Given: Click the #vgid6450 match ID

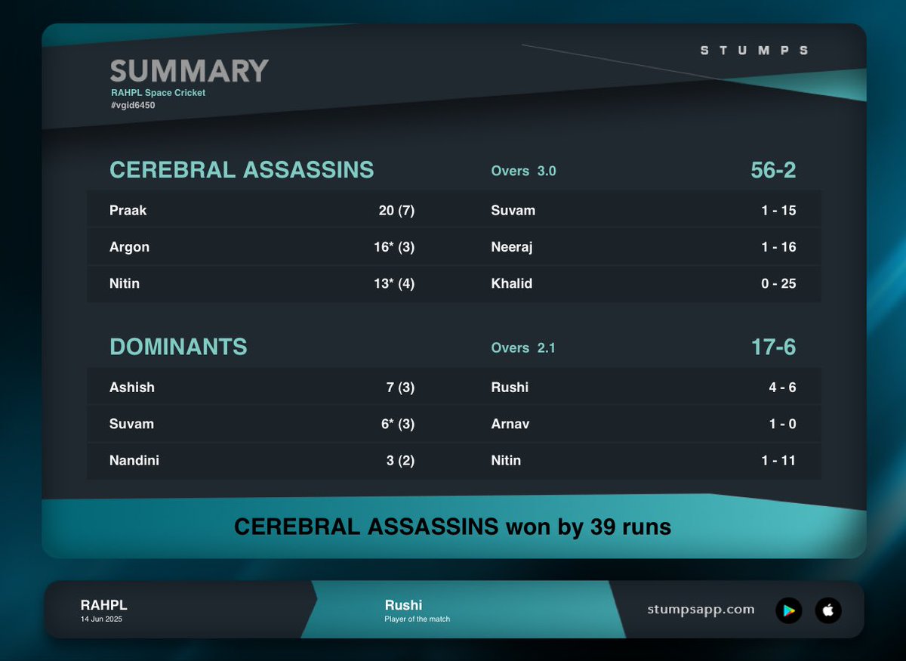Looking at the screenshot, I should point(133,105).
